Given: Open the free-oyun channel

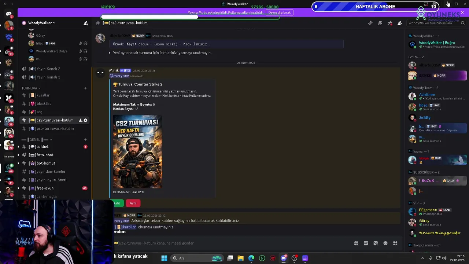Looking at the screenshot, I should pos(45,188).
